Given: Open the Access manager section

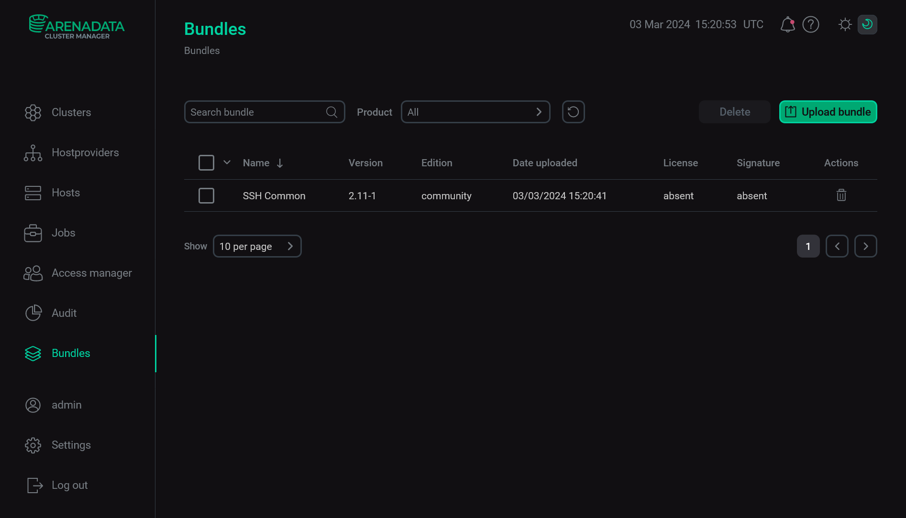Looking at the screenshot, I should click(x=91, y=273).
